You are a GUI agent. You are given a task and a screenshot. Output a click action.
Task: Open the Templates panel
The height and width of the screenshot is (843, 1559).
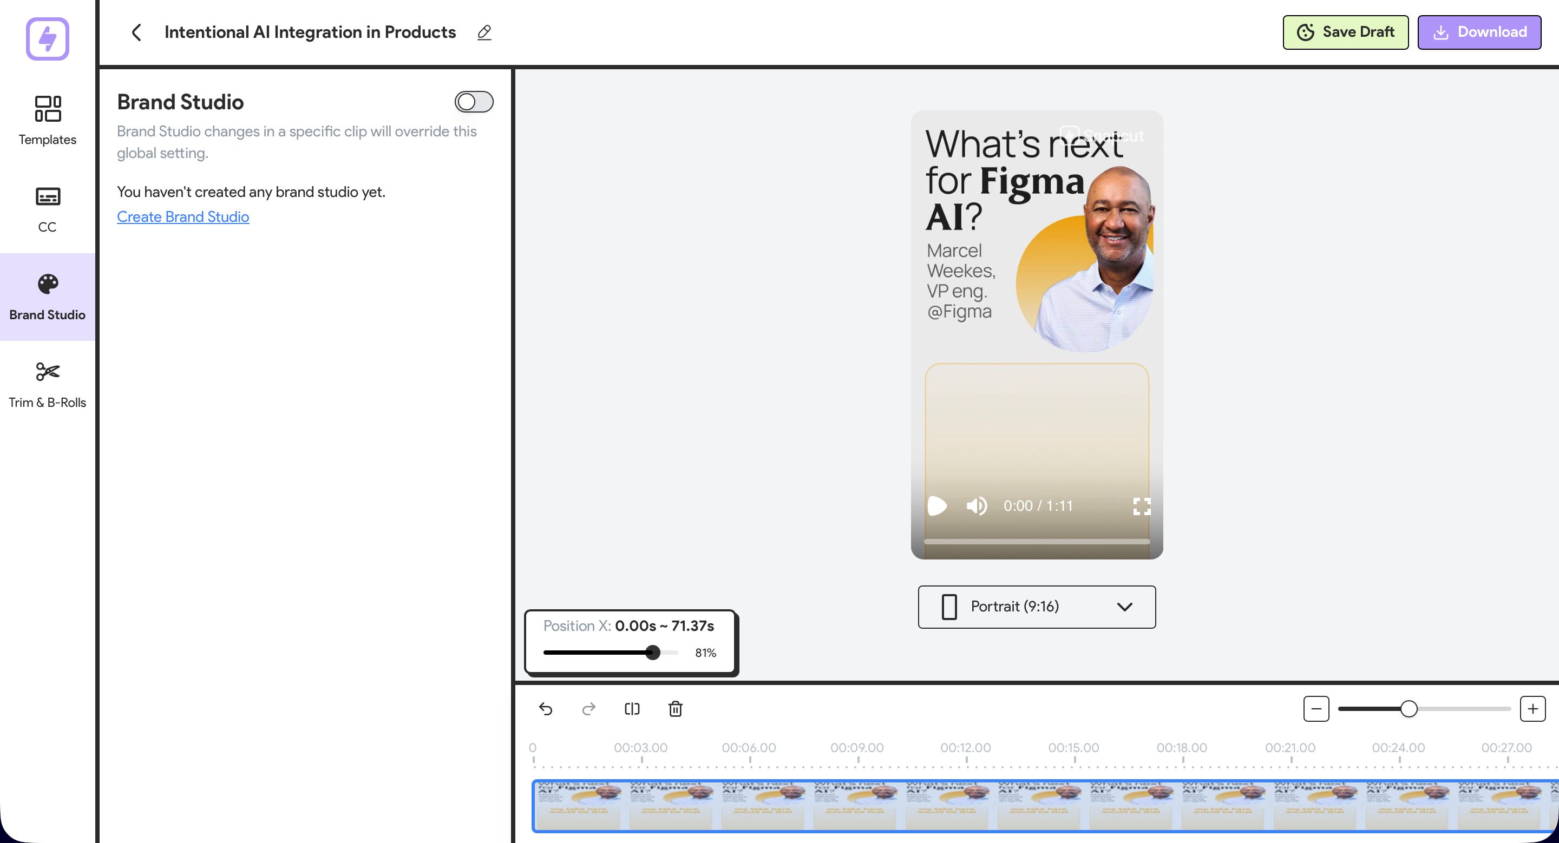point(47,119)
